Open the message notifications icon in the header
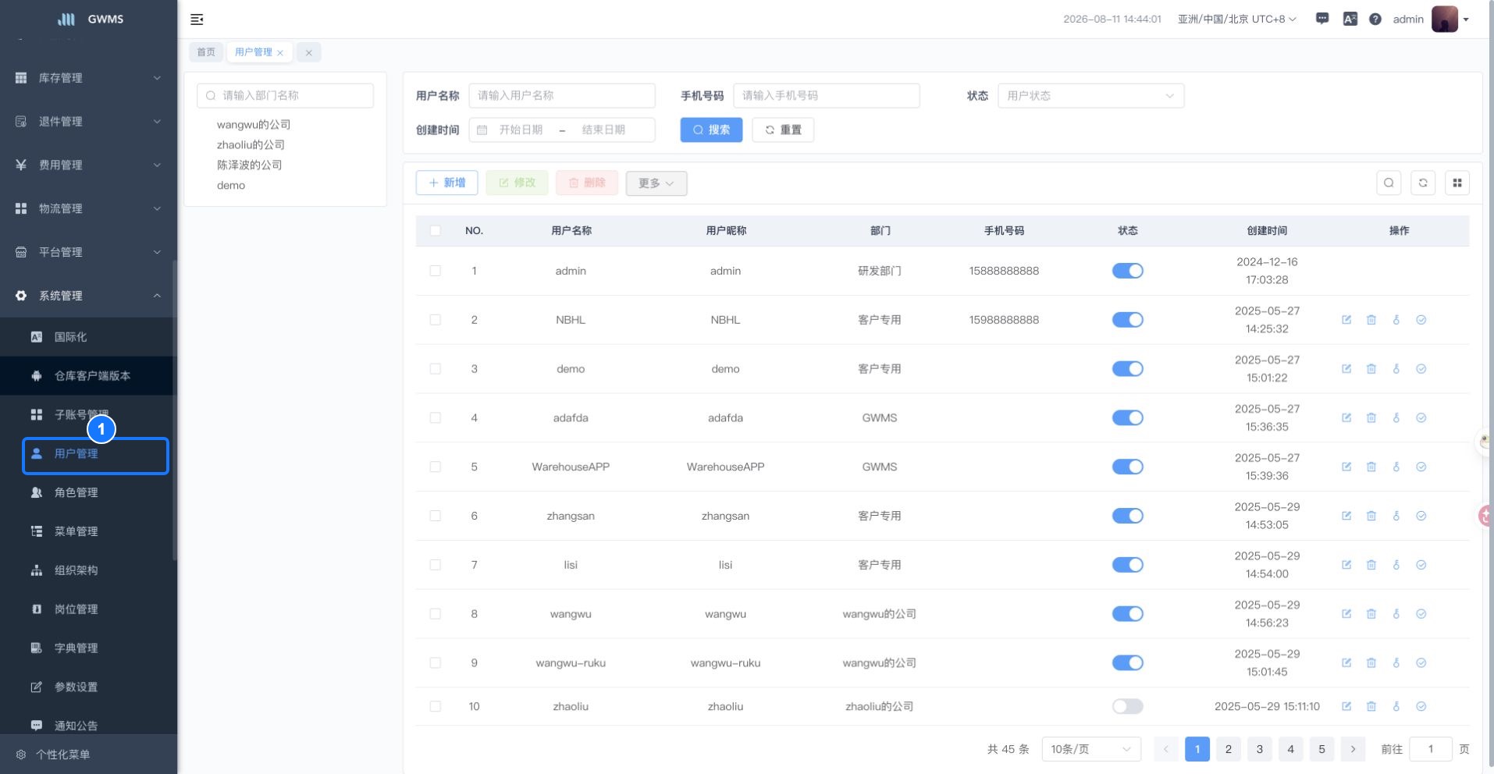This screenshot has width=1494, height=774. click(x=1322, y=19)
